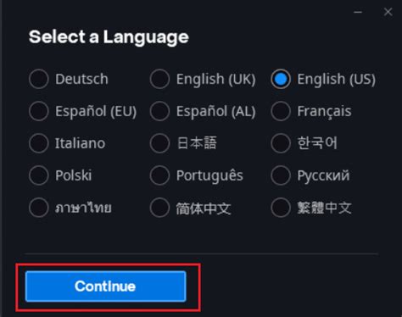402x317 pixels.
Task: Close the Select a Language dialog
Action: [388, 12]
